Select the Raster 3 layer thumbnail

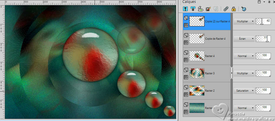click(197, 73)
